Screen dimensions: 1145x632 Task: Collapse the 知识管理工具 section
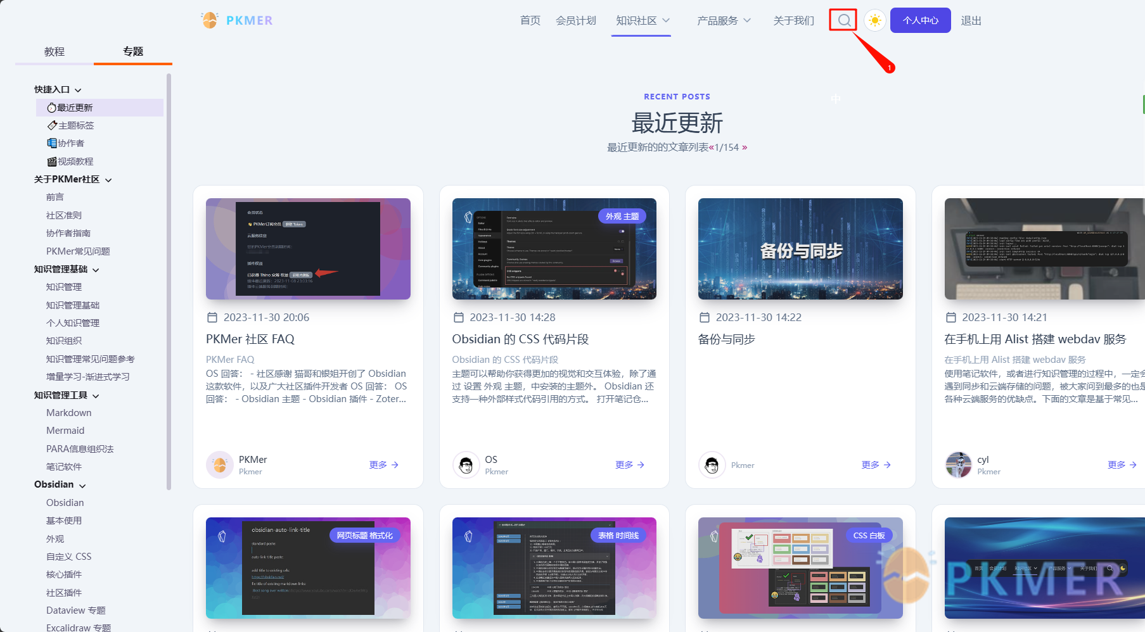point(96,396)
